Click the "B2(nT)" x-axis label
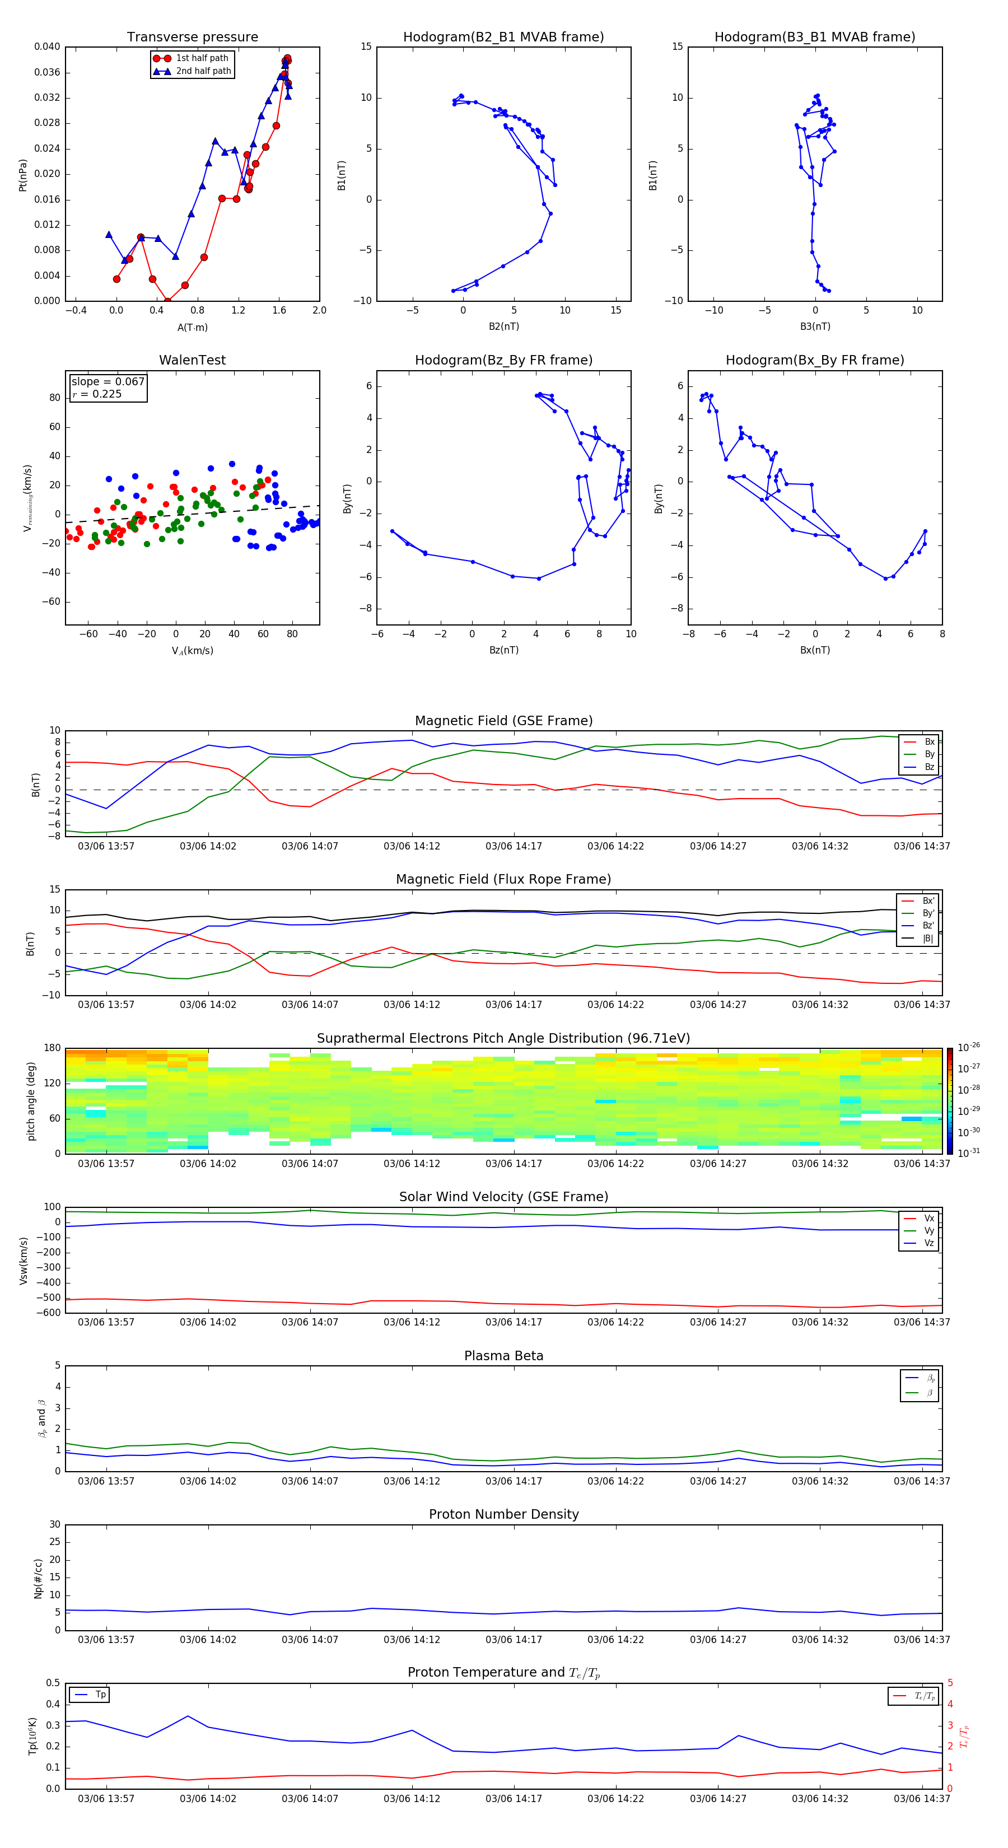The height and width of the screenshot is (1848, 1008). pos(503,326)
